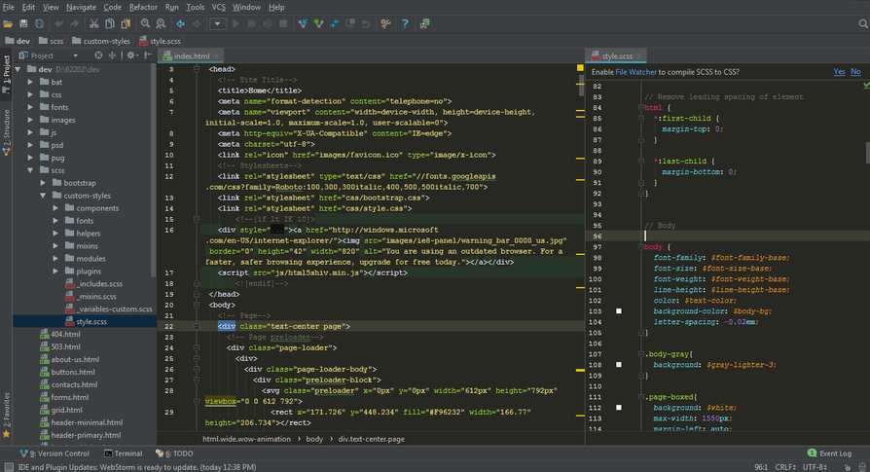Image resolution: width=870 pixels, height=472 pixels.
Task: Click the Find magnifier icon in toolbar
Action: pos(145,23)
